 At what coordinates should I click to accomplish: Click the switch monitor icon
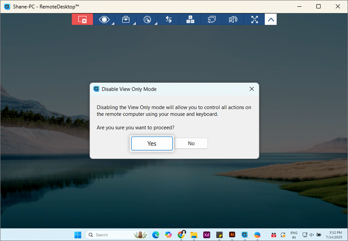(x=212, y=19)
